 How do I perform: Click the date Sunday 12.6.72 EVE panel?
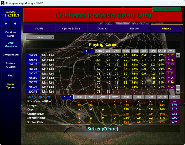(11, 14)
